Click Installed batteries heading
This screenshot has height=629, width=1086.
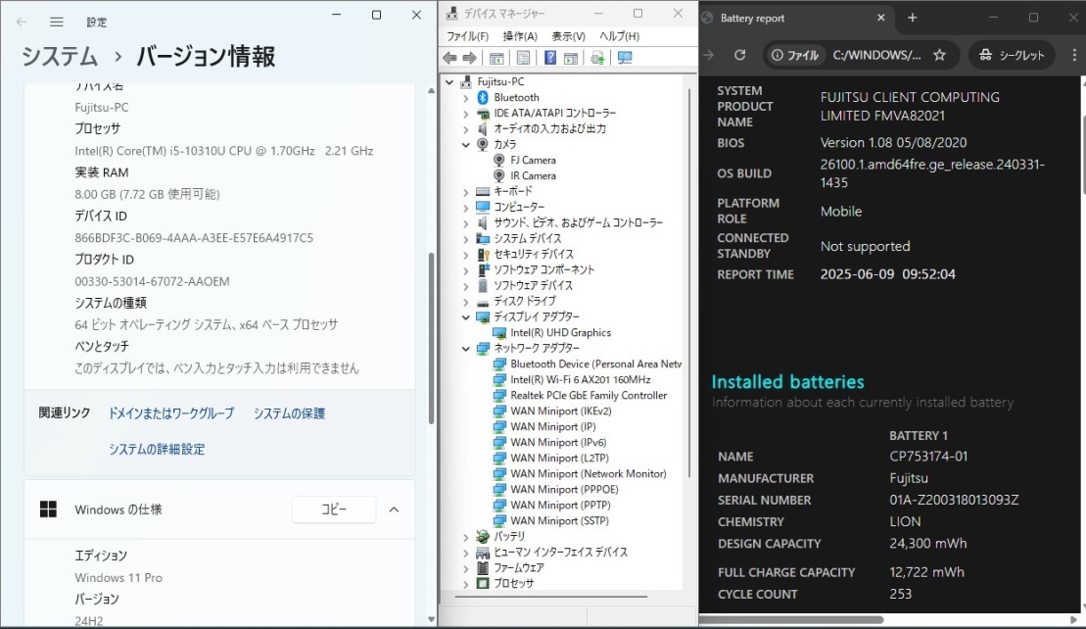[787, 382]
